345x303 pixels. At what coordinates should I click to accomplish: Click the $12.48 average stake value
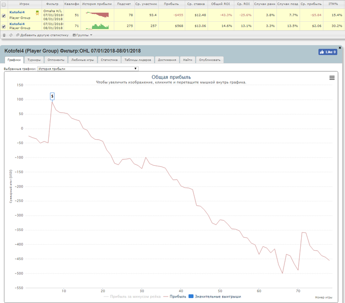tap(200, 15)
